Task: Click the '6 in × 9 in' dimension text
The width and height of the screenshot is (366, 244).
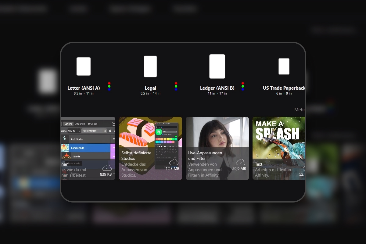Action: [284, 93]
